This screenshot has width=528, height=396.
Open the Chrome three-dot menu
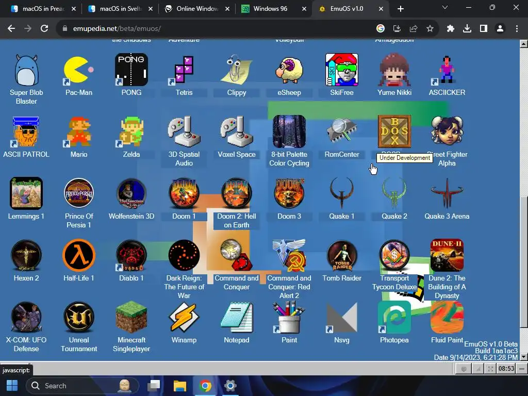coord(517,29)
